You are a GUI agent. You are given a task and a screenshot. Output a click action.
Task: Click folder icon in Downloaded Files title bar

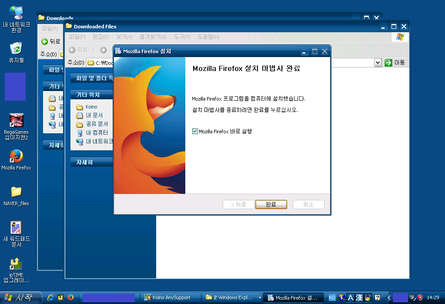69,26
